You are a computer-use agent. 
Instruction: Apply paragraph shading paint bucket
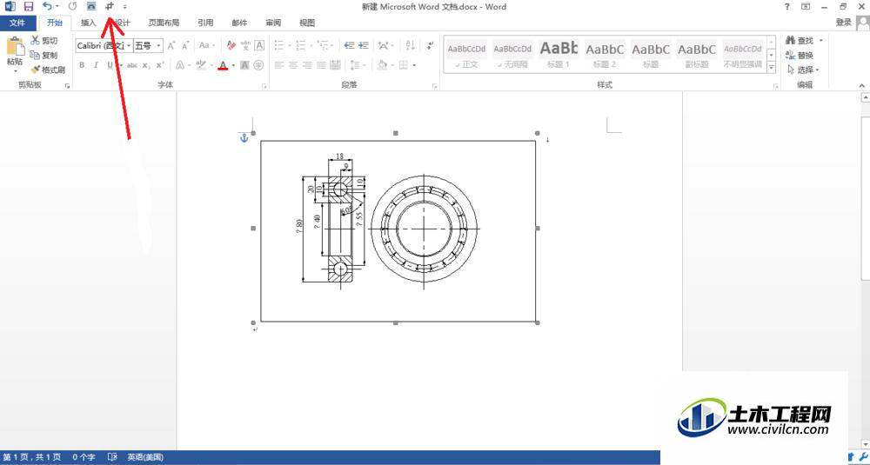382,65
